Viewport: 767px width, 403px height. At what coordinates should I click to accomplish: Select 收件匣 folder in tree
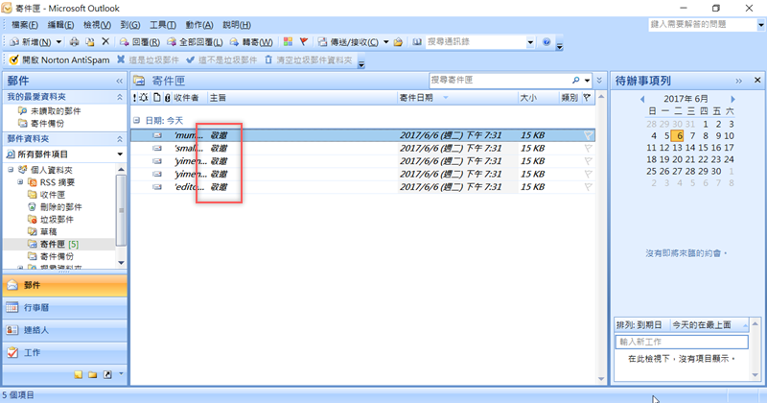(53, 195)
